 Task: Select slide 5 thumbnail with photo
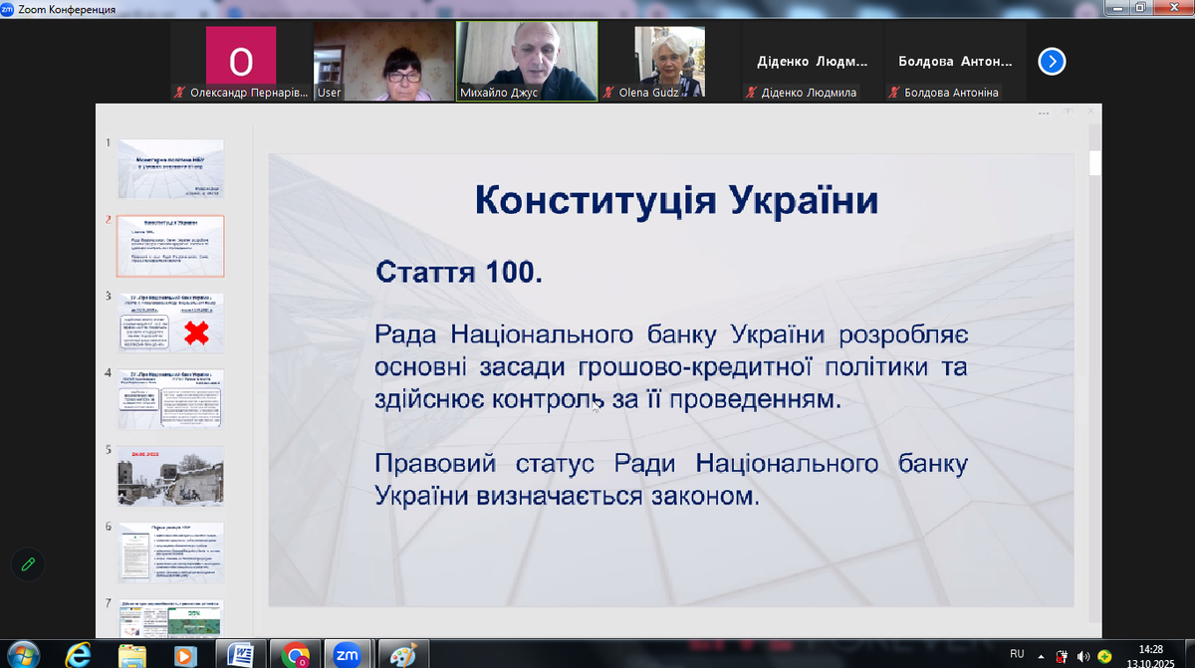tap(170, 476)
